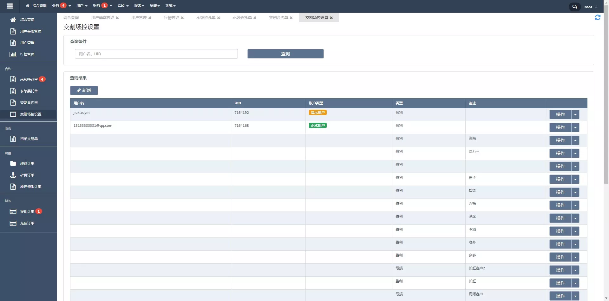Switch to the 永续持仓单 tab
Image resolution: width=609 pixels, height=301 pixels.
point(206,18)
